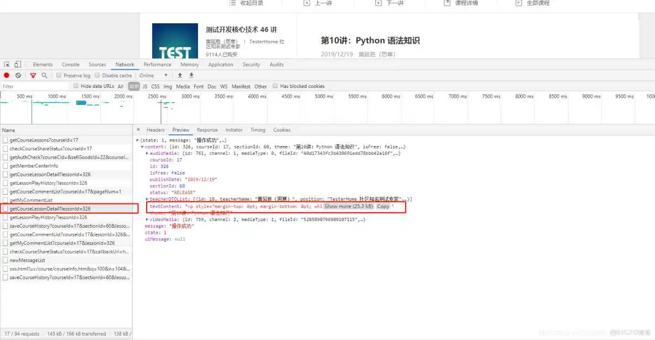The image size is (655, 340).
Task: Tick checkbox beside getMyCommentList
Action: (5, 200)
